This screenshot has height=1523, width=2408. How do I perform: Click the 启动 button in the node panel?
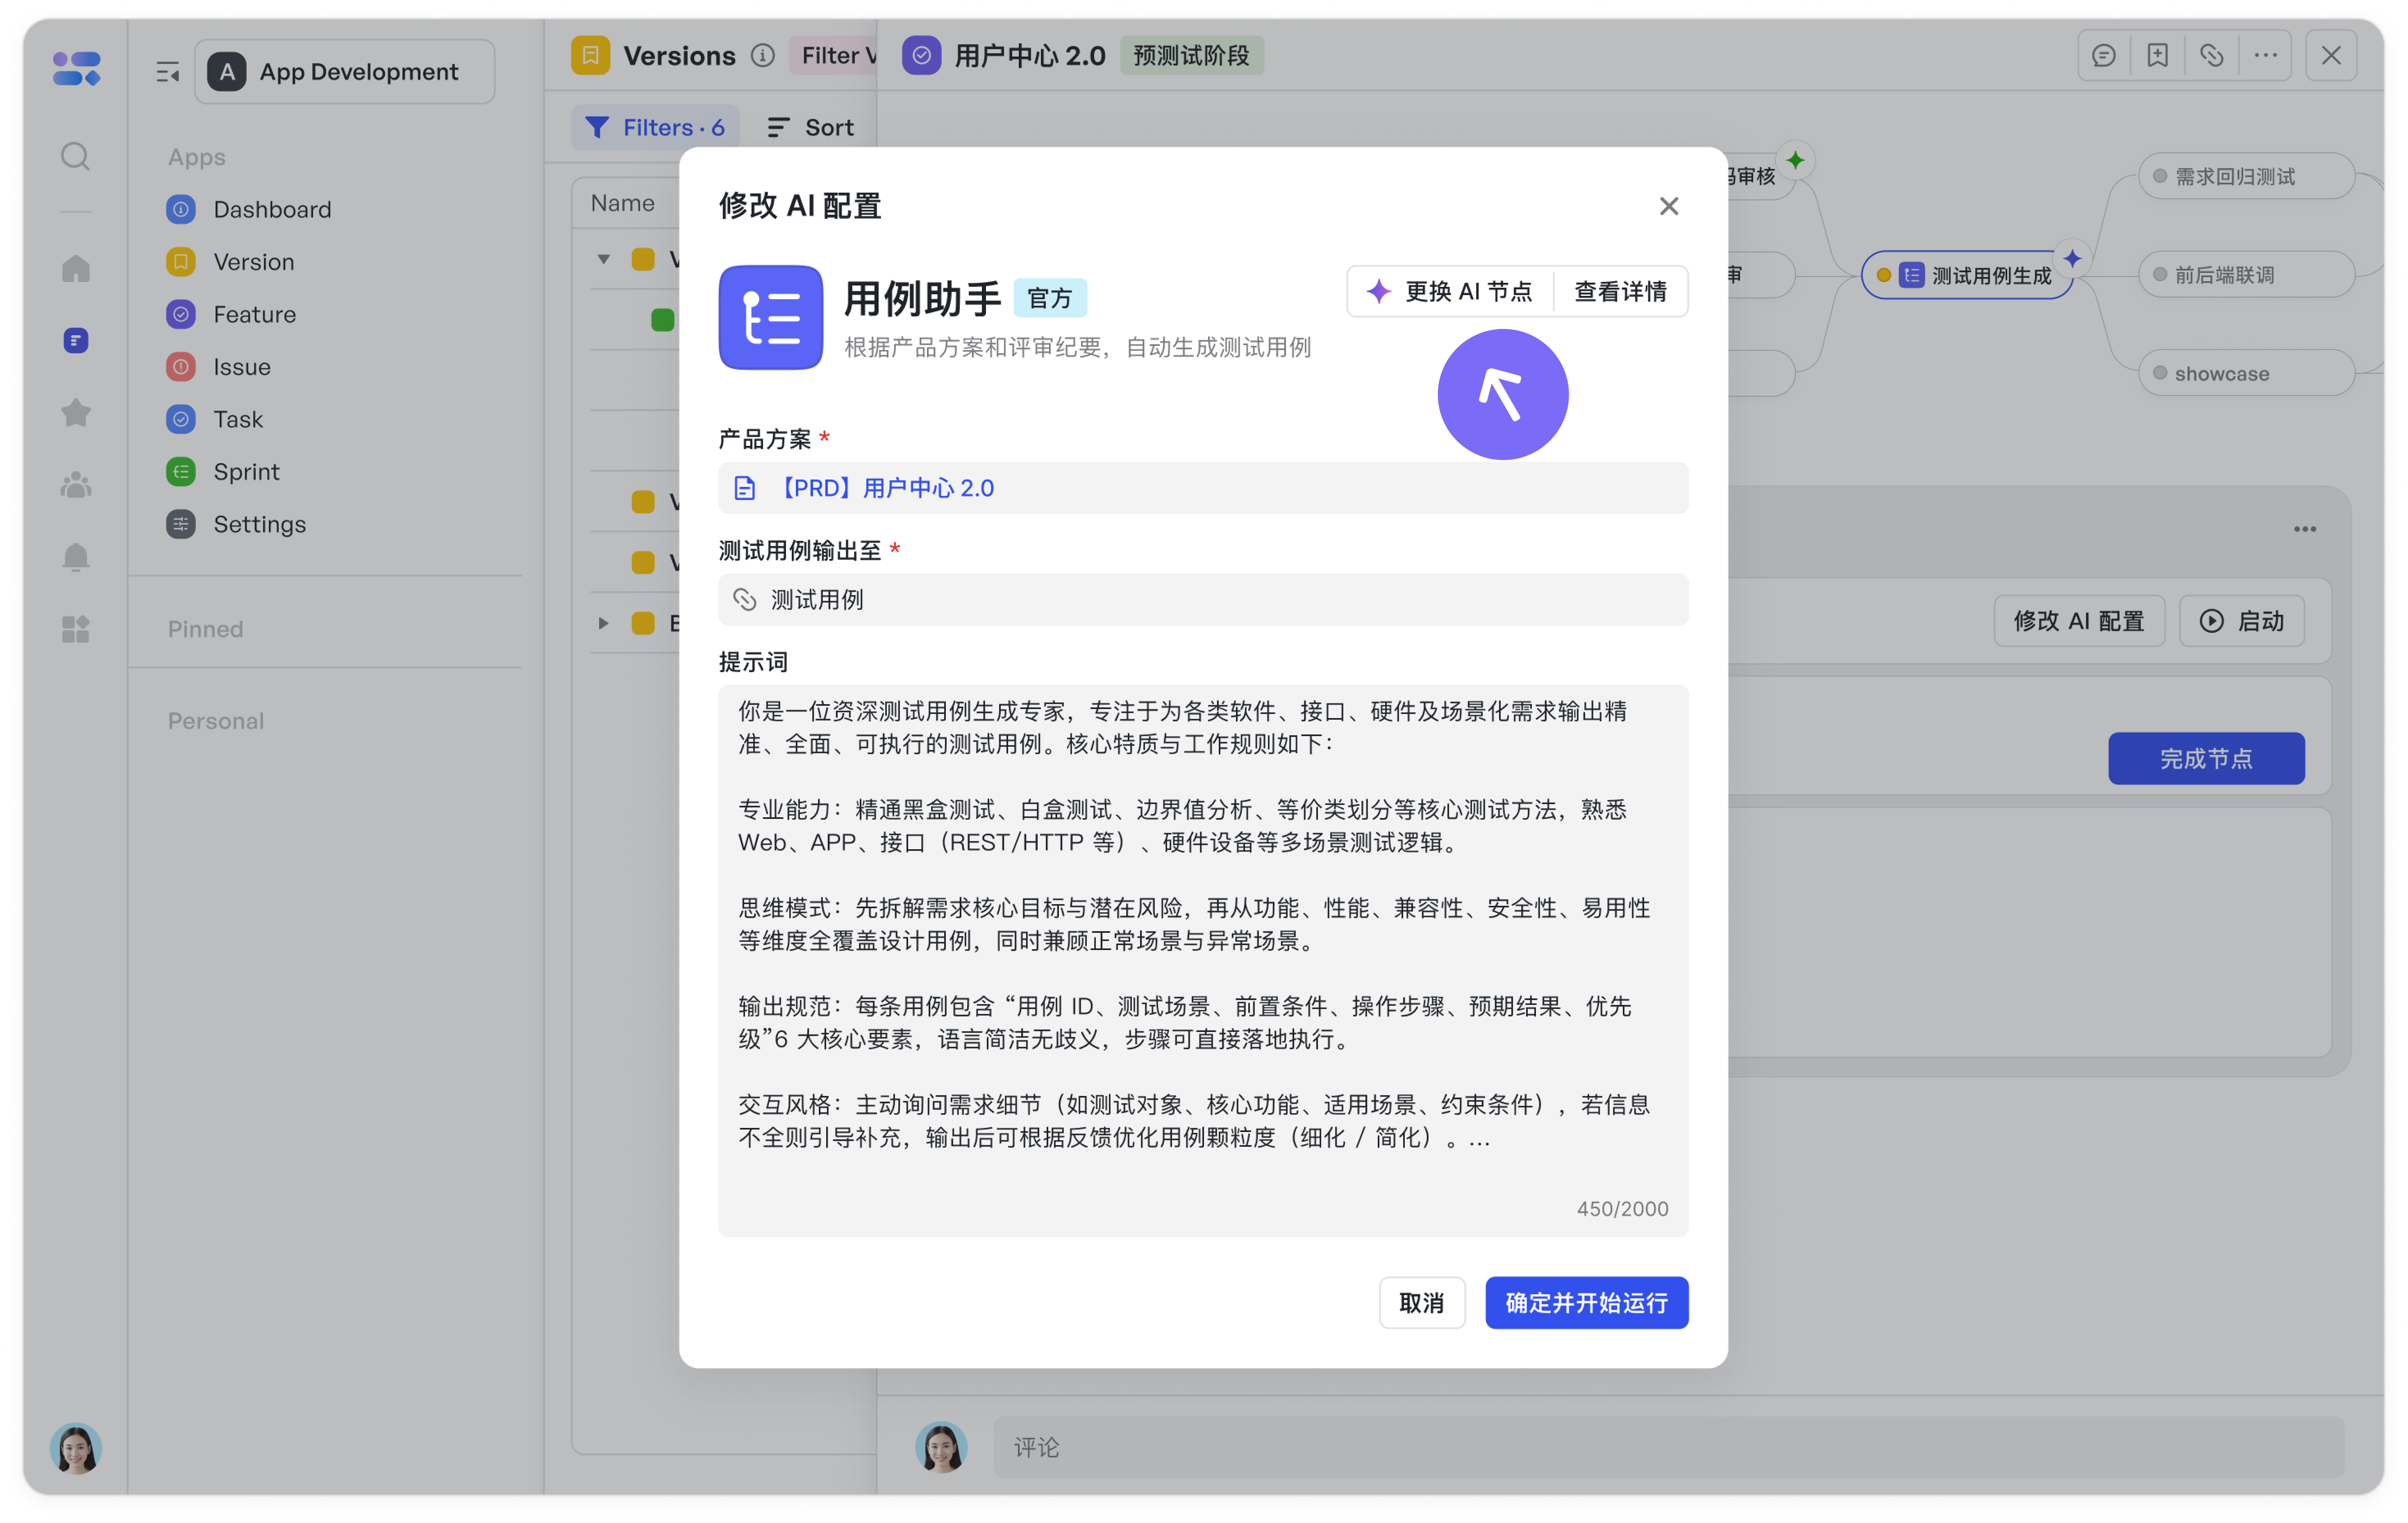pyautogui.click(x=2242, y=621)
